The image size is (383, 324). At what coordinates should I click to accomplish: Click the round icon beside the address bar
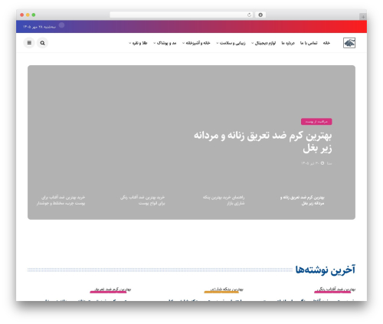(x=260, y=15)
